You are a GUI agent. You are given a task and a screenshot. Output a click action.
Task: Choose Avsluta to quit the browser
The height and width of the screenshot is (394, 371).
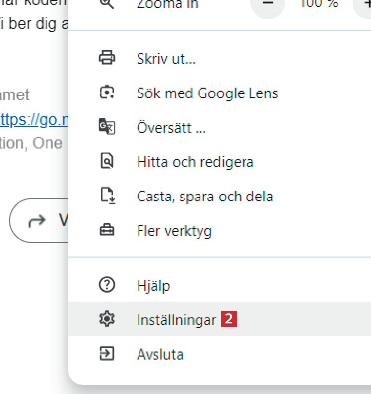click(x=160, y=355)
